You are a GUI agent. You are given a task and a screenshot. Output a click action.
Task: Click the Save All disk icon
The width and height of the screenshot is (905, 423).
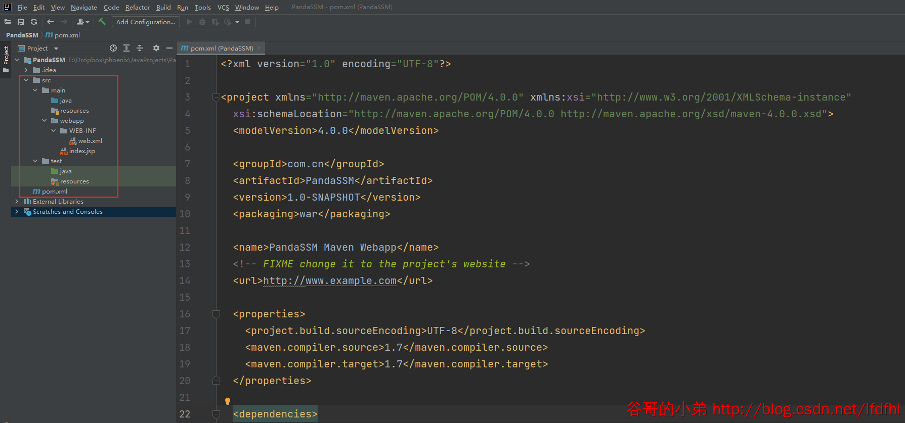click(21, 22)
